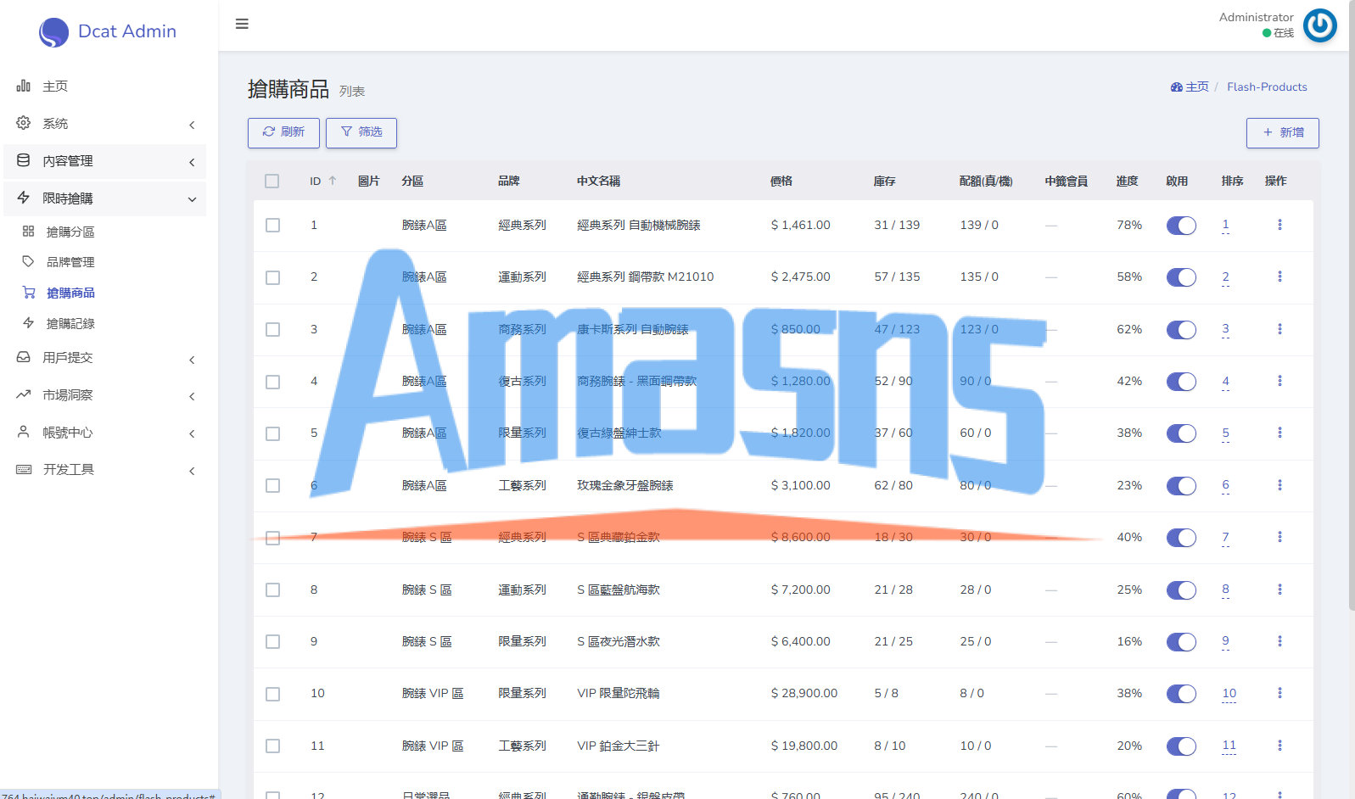Viewport: 1355px width, 799px height.
Task: Click product name VIP 鉑金大三針
Action: click(619, 746)
